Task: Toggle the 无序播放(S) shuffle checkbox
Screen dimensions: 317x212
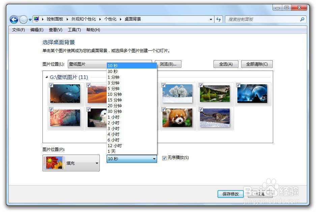Action: click(x=164, y=158)
